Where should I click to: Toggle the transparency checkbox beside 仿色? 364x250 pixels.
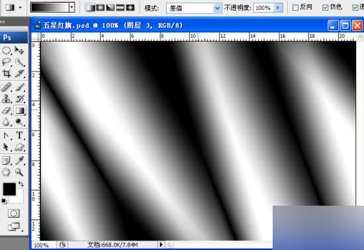click(355, 8)
